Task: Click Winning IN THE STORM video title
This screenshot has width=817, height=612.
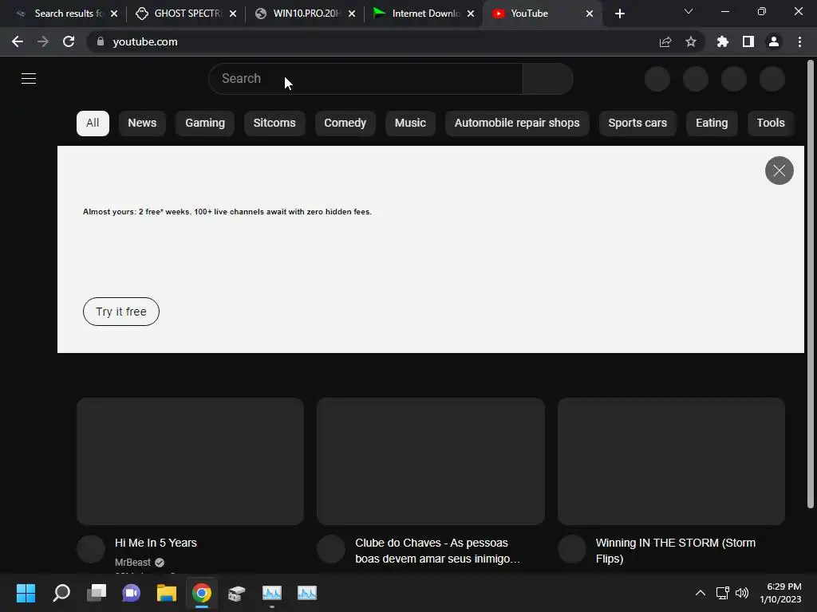Action: point(675,551)
